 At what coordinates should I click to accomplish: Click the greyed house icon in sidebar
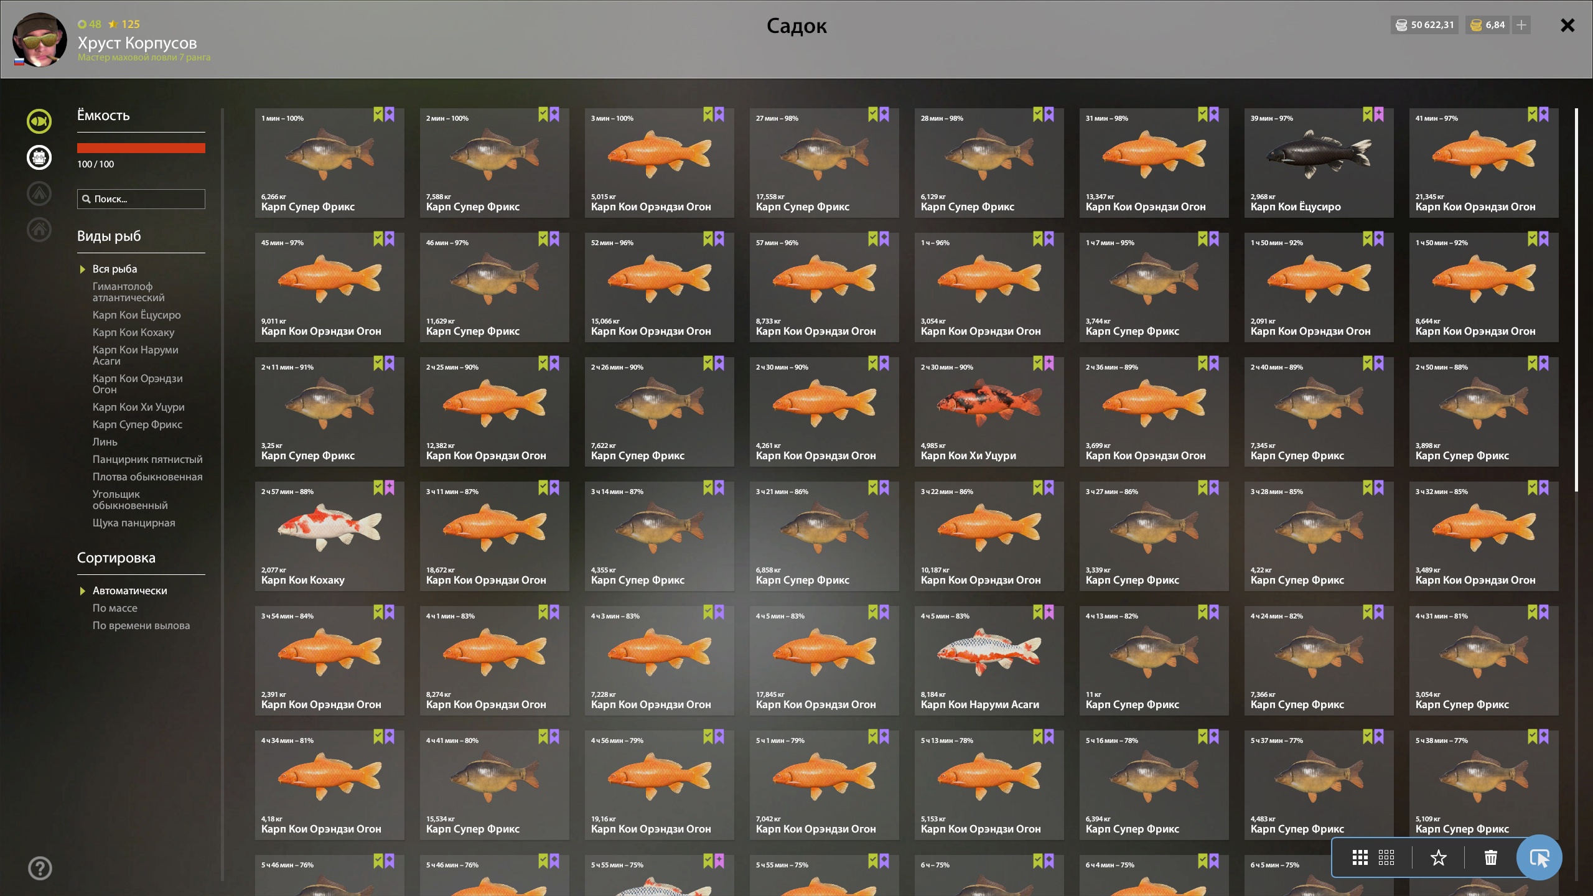tap(39, 229)
